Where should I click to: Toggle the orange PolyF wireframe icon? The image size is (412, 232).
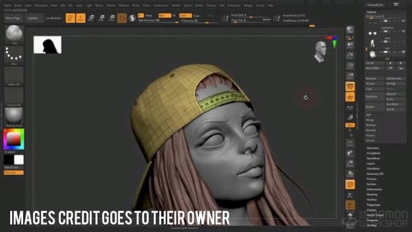pos(350,184)
